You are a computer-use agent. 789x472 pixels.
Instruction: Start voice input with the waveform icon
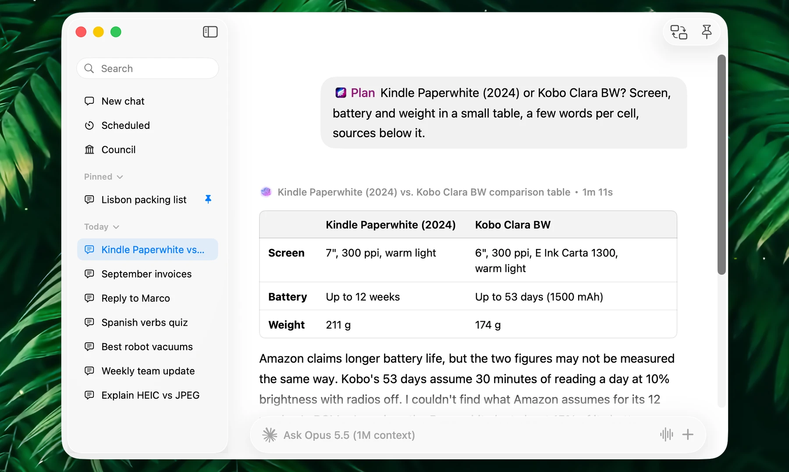666,435
